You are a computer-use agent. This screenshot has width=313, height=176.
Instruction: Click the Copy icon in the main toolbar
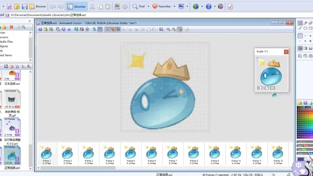[x=100, y=6]
